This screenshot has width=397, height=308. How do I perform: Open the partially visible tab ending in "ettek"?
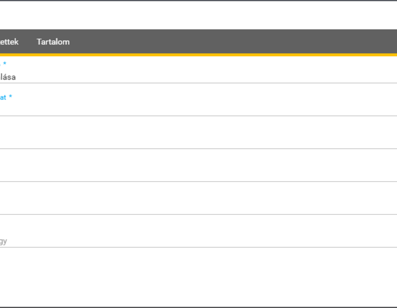9,42
